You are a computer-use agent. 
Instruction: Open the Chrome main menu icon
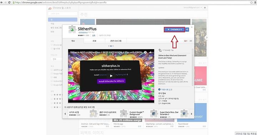[255, 2]
